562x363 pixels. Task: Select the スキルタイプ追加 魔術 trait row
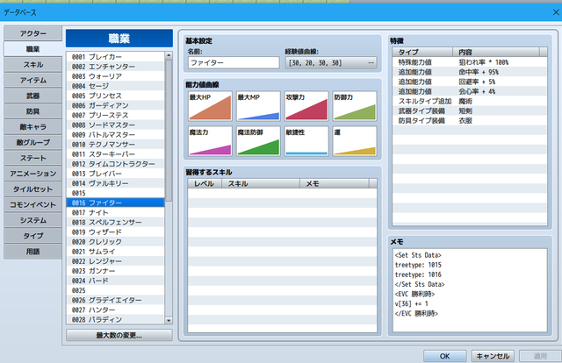pos(470,102)
